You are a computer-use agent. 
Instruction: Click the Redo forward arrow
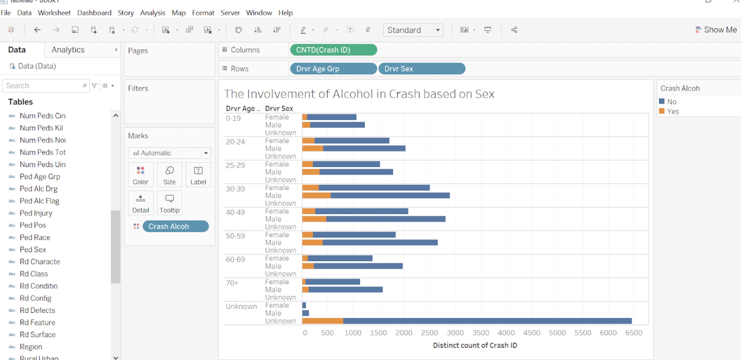[x=56, y=30]
